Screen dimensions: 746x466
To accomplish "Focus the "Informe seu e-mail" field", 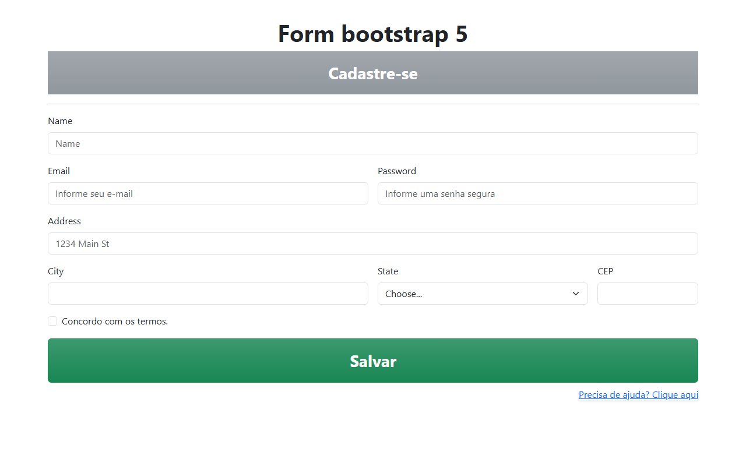I will click(208, 193).
